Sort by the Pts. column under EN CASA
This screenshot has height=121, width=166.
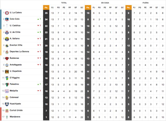88,7
